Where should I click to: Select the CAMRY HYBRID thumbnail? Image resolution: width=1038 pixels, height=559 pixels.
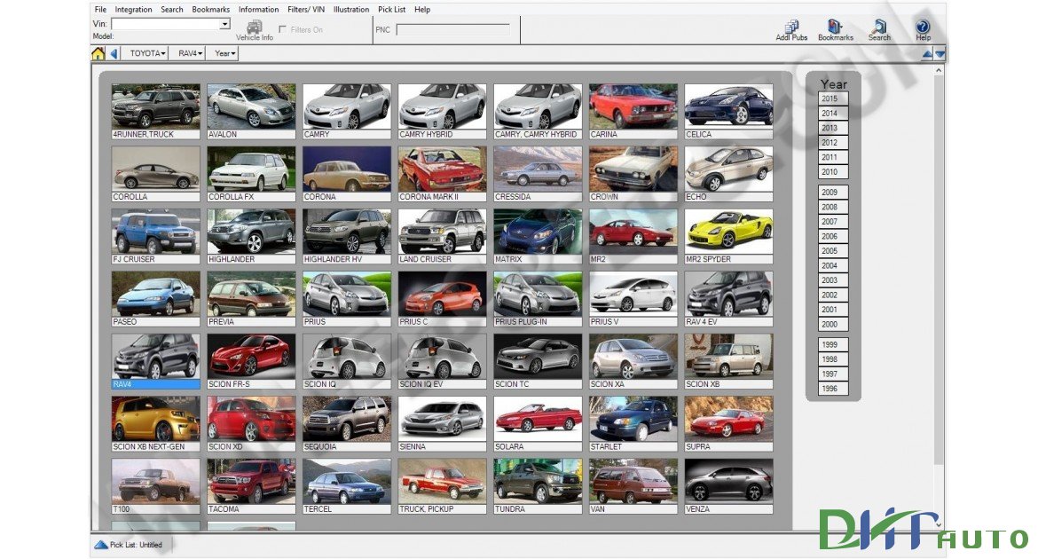click(442, 111)
